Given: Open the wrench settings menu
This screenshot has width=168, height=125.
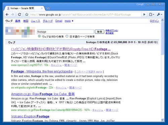Looking at the screenshot, I should (x=160, y=14).
